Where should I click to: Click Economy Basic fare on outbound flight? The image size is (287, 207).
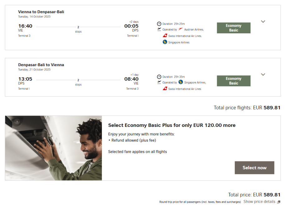(234, 28)
